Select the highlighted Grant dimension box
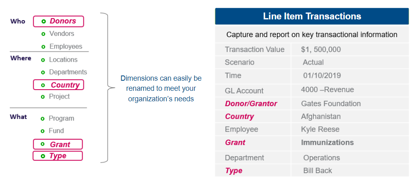This screenshot has height=182, width=415. tap(58, 144)
